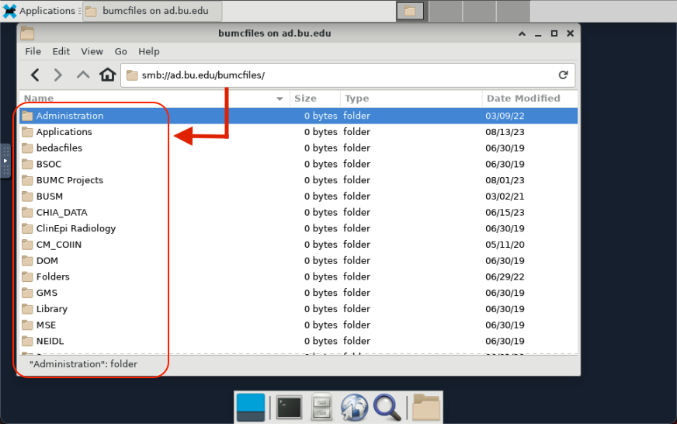The height and width of the screenshot is (424, 677).
Task: Sort by the Name column header
Action: click(x=154, y=99)
